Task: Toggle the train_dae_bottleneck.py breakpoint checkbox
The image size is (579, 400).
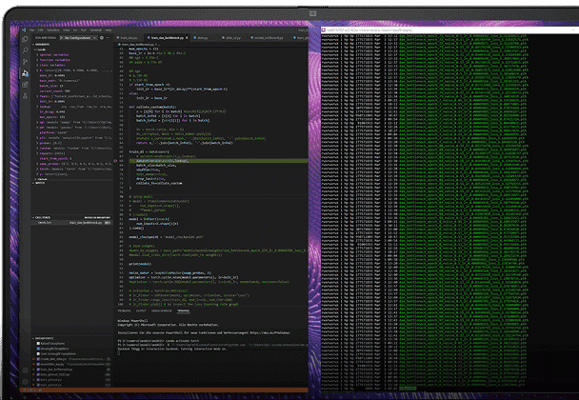Action: pos(38,369)
